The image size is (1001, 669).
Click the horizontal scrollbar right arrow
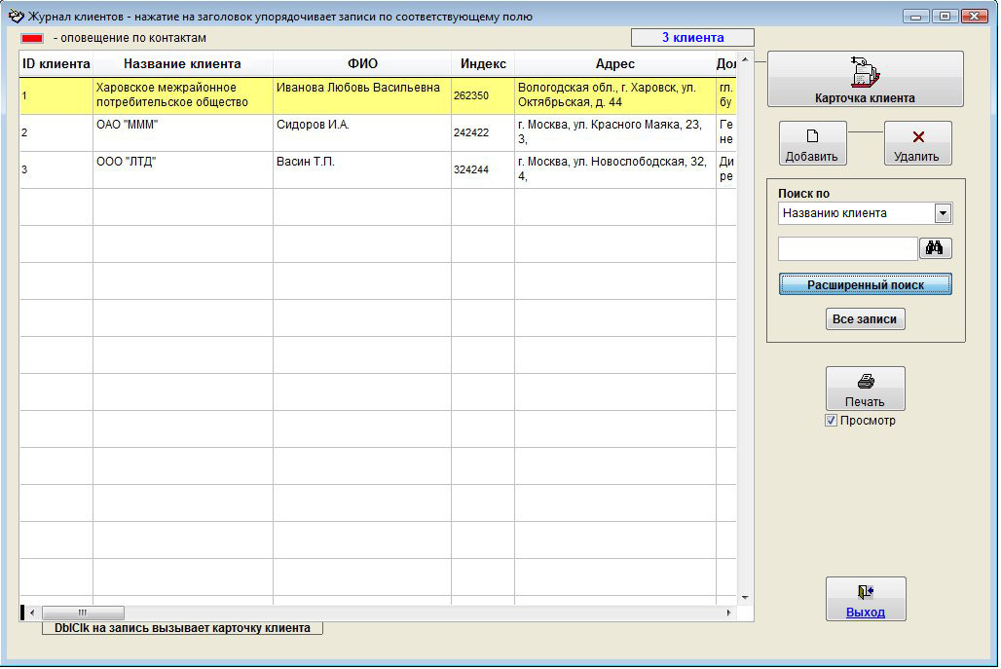pyautogui.click(x=728, y=613)
